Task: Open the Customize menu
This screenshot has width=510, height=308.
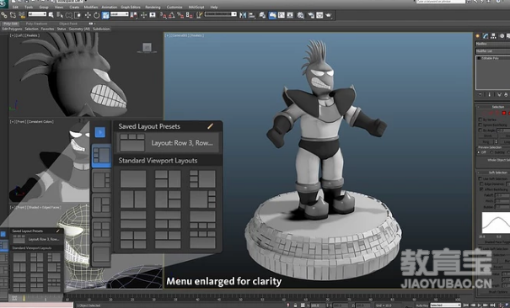Action: tap(174, 7)
